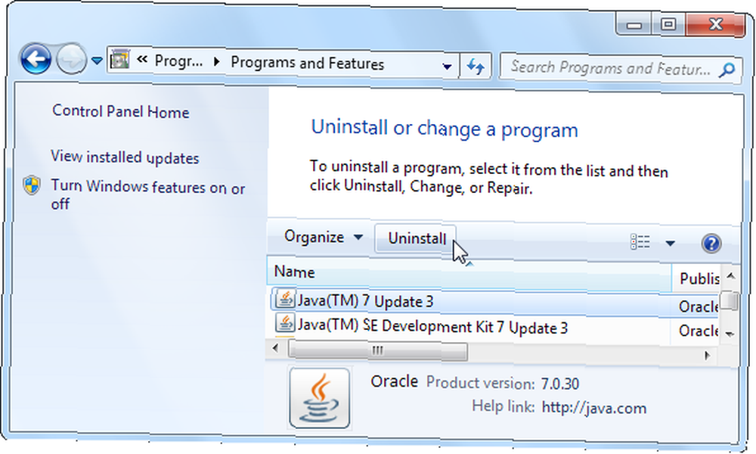Screen dimensions: 756x454
Task: Click Programs and Features breadcrumb
Action: pyautogui.click(x=307, y=64)
